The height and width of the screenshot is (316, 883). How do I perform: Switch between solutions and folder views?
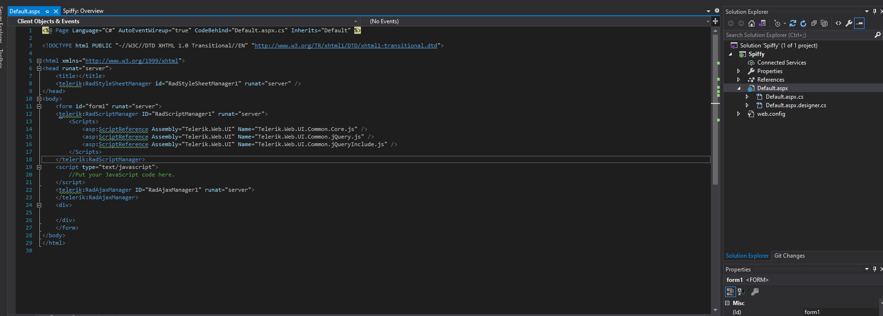tap(762, 23)
